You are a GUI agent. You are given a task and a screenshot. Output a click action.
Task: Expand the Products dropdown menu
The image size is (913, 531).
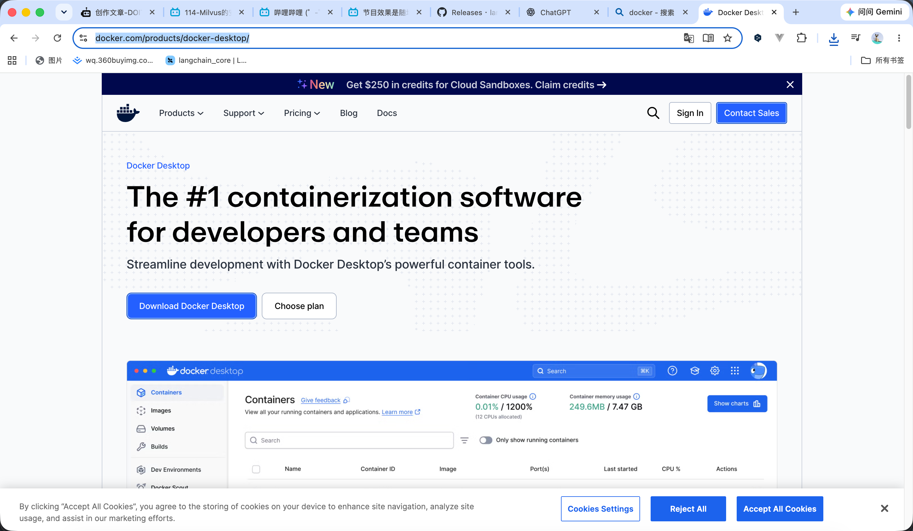click(x=181, y=113)
